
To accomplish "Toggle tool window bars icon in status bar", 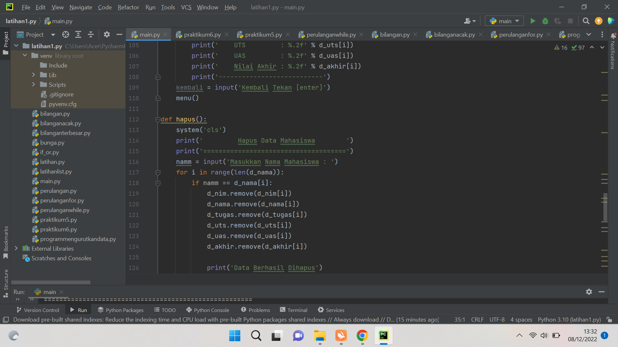I will tap(6, 320).
